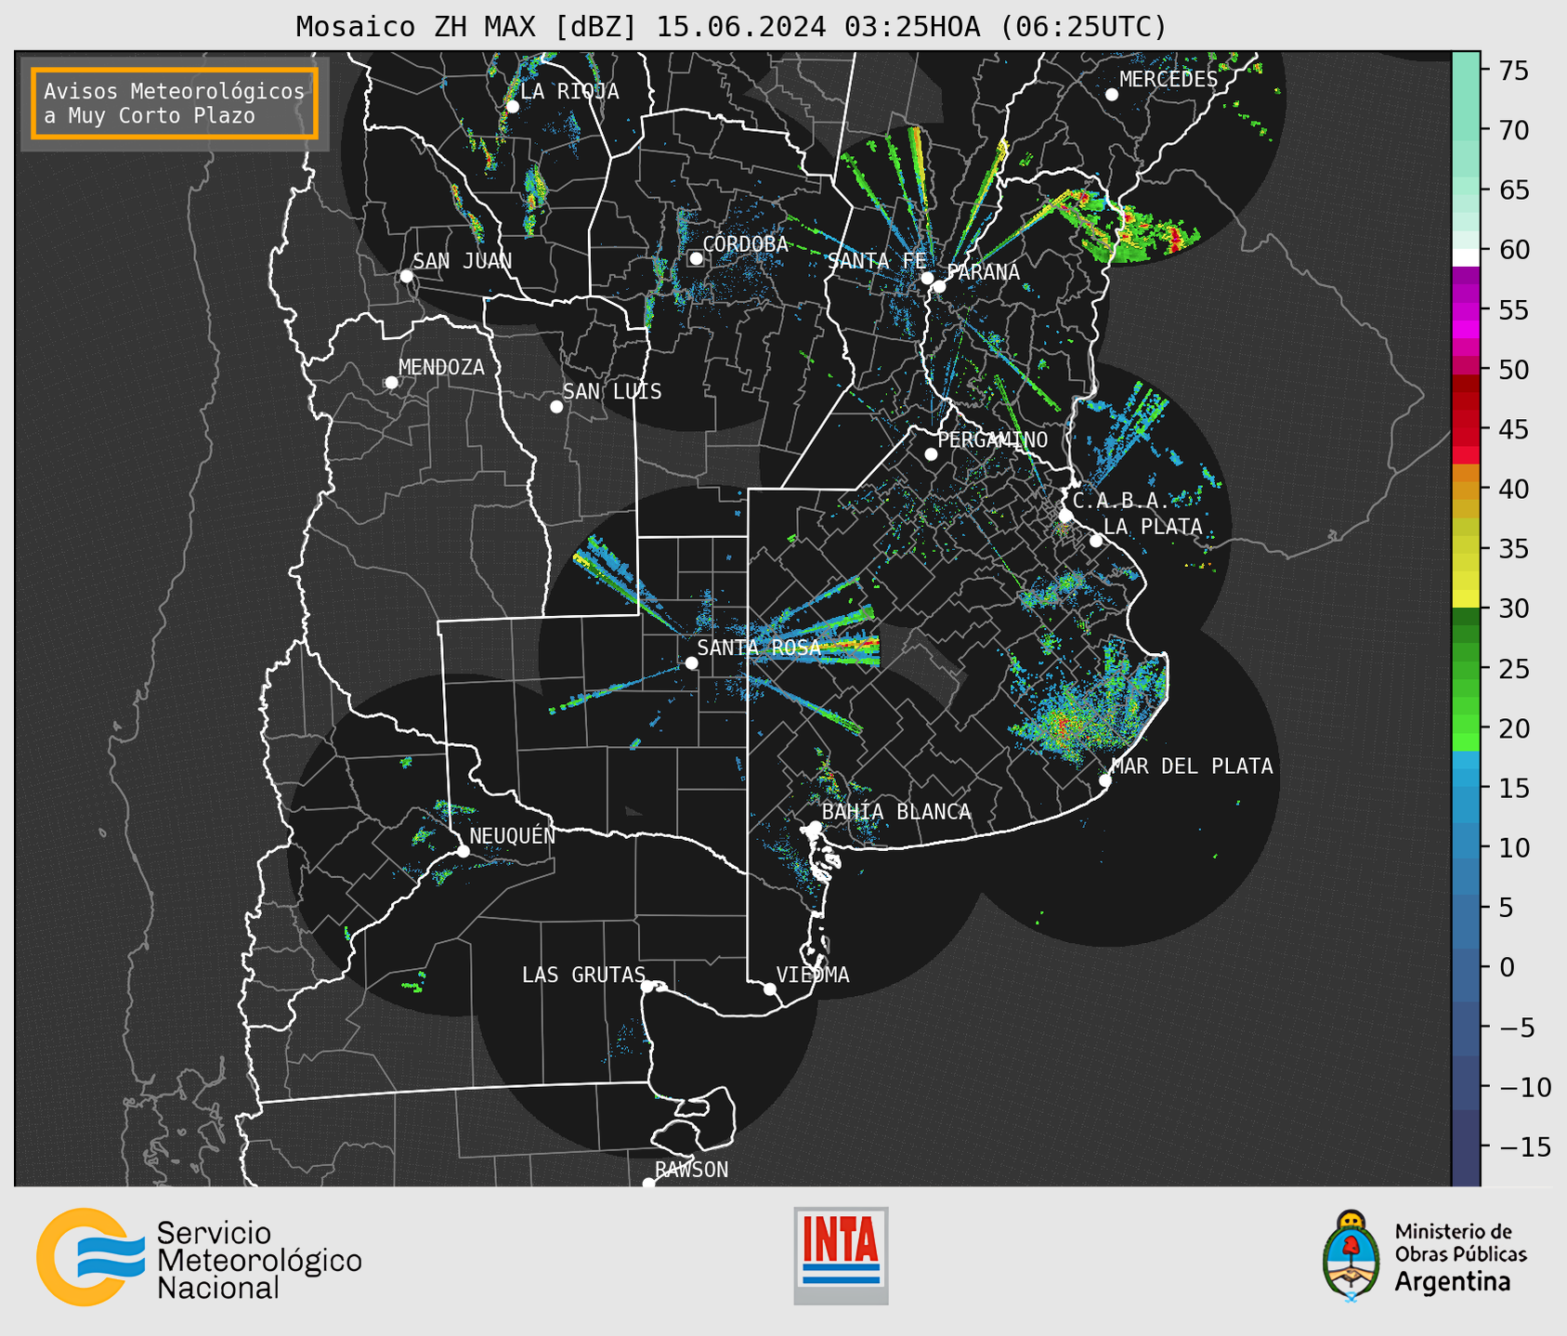1567x1336 pixels.
Task: Click the PARANÁ city marker dot
Action: tap(939, 286)
